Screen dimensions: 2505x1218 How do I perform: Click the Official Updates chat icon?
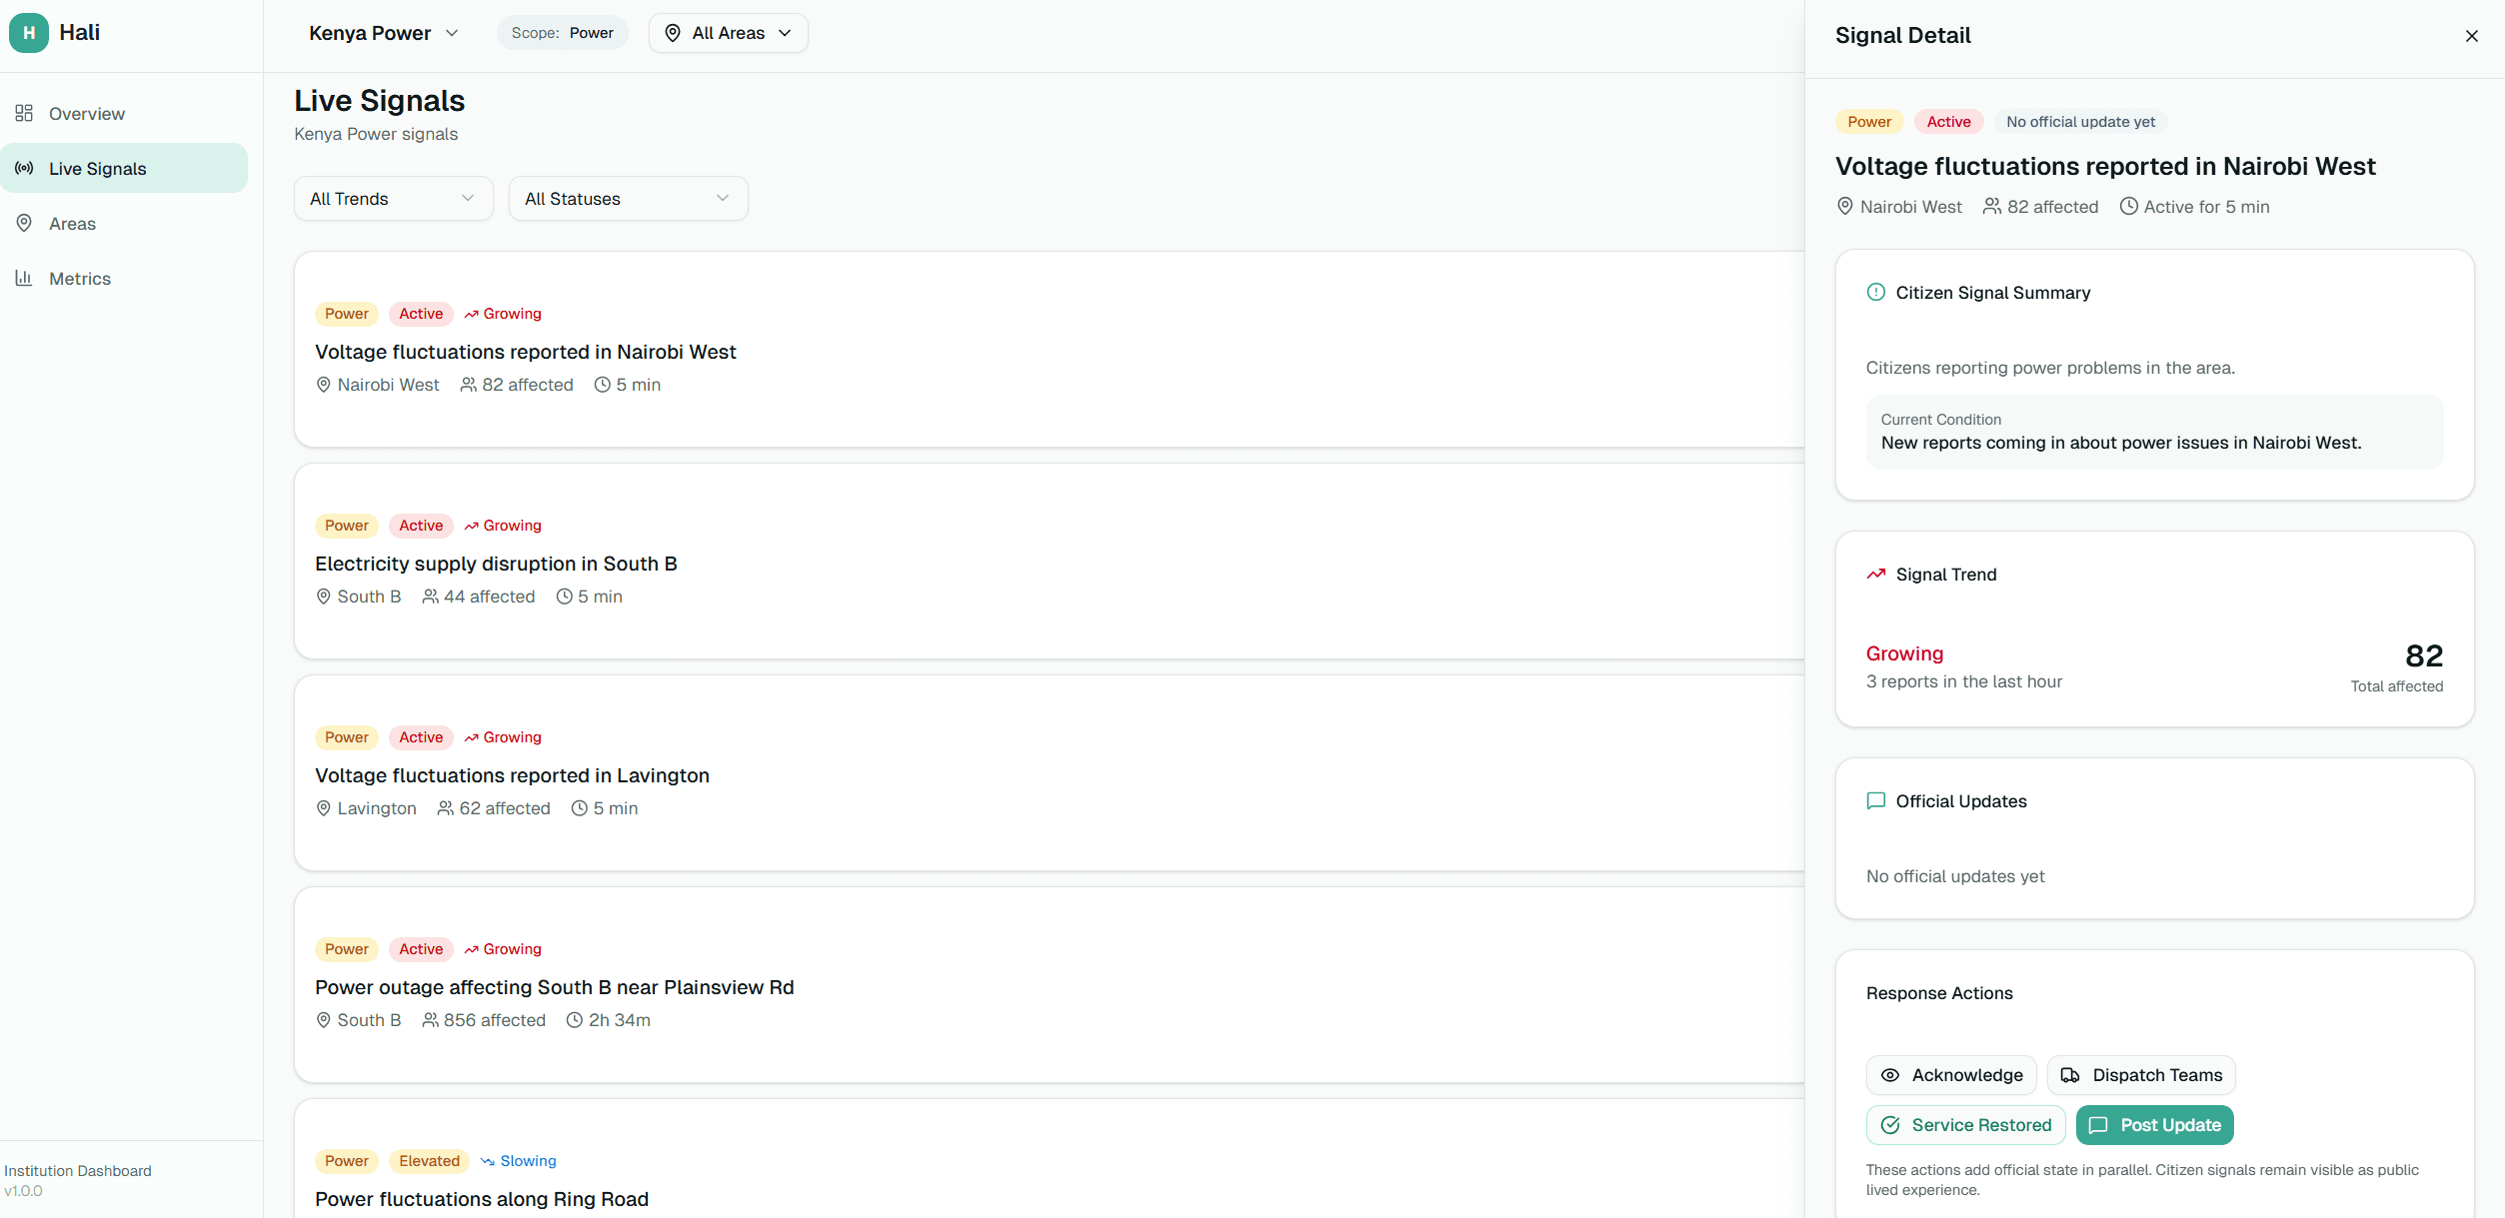(1876, 801)
